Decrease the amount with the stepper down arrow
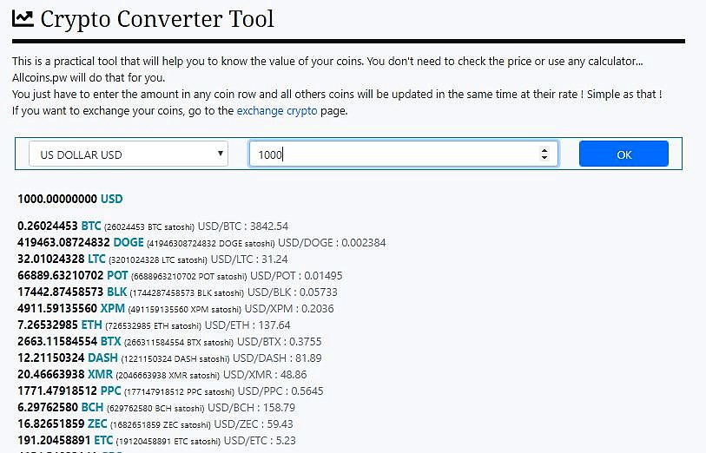 [544, 157]
